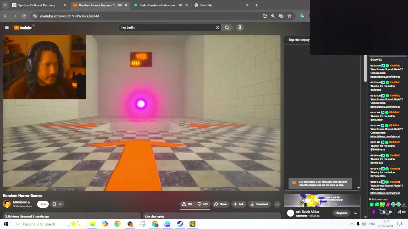The image size is (408, 229).
Task: Click the microphone tray icon
Action: (x=358, y=224)
